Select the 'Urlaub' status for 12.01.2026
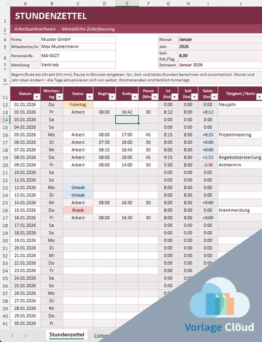The width and height of the screenshot is (262, 342). click(x=78, y=188)
